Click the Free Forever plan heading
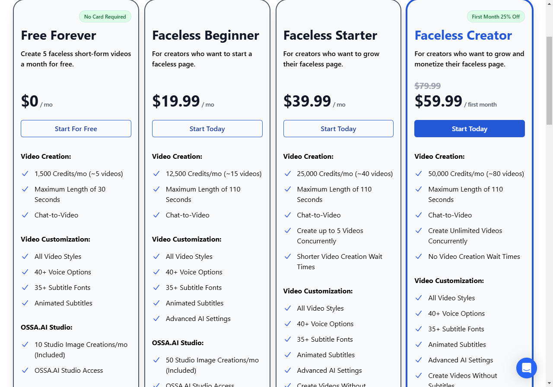Screen dimensions: 553x387 (x=58, y=35)
